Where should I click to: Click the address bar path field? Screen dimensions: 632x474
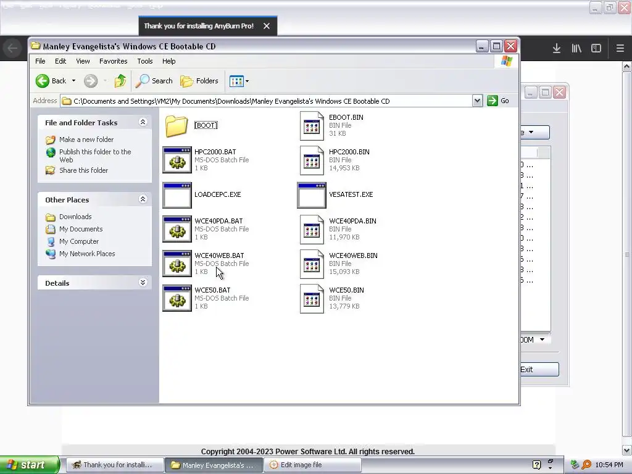[266, 101]
